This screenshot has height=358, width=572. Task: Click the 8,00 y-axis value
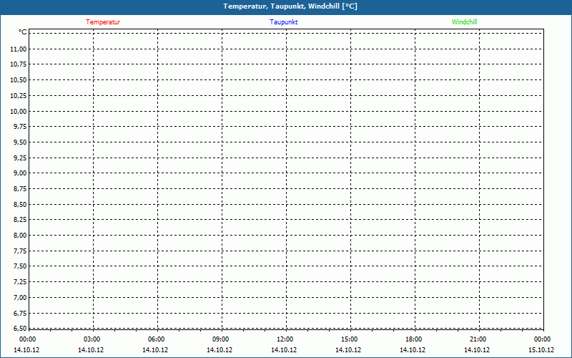click(x=20, y=236)
